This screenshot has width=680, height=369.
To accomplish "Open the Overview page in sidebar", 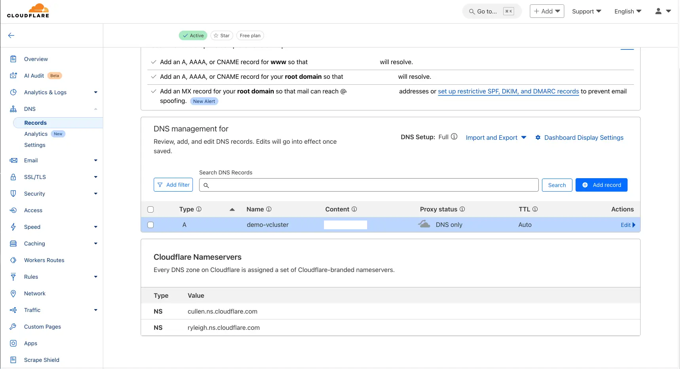I will [36, 59].
